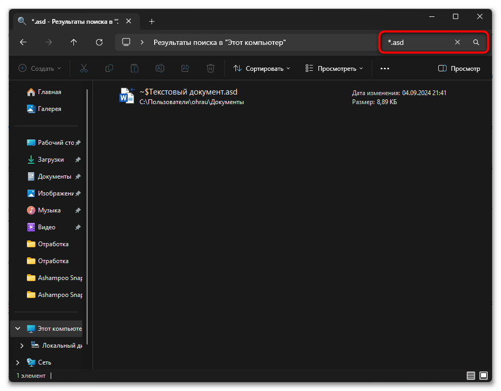Click the Back navigation arrow

(x=23, y=42)
